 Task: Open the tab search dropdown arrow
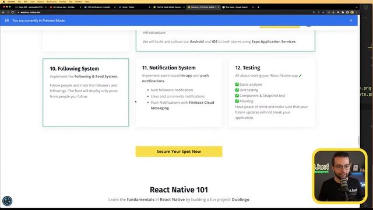click(x=356, y=7)
